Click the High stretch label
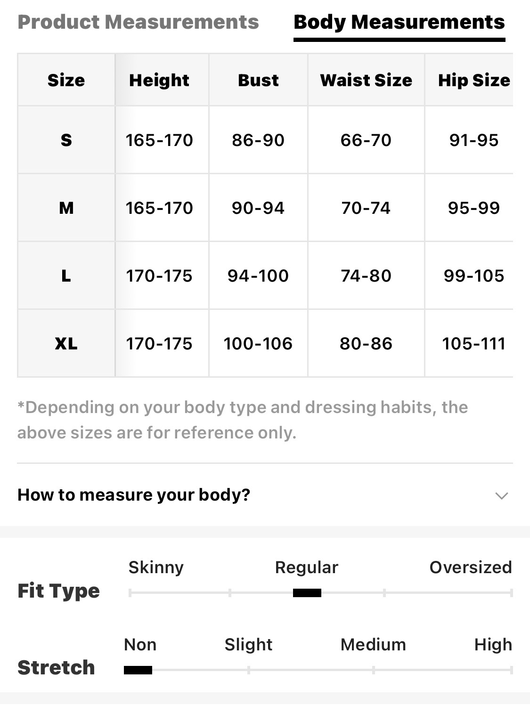530x705 pixels. point(493,645)
